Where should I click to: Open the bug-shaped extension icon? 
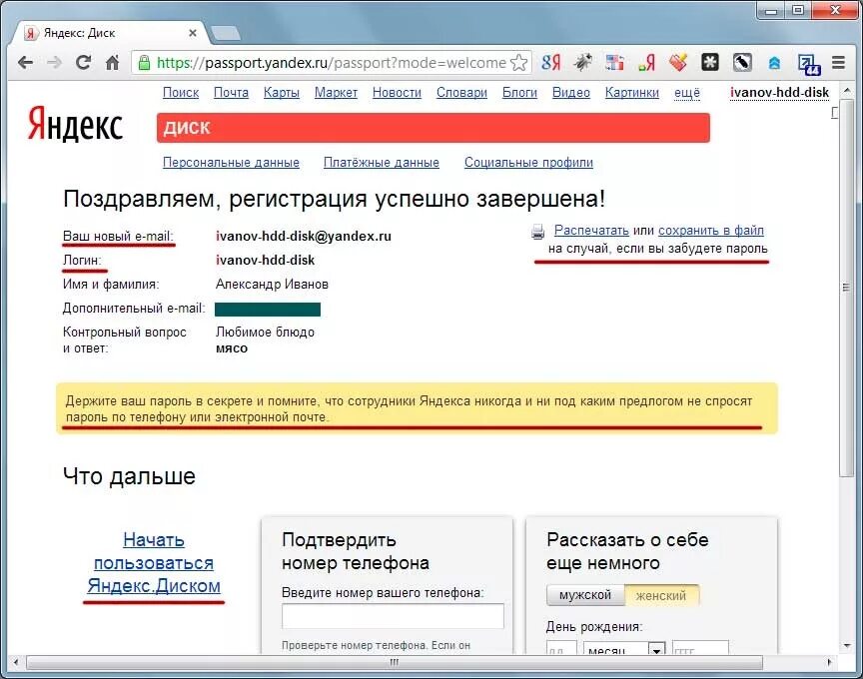(x=583, y=63)
